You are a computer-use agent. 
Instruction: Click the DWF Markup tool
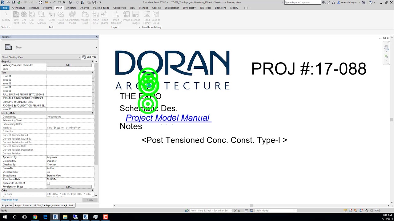coord(42,17)
